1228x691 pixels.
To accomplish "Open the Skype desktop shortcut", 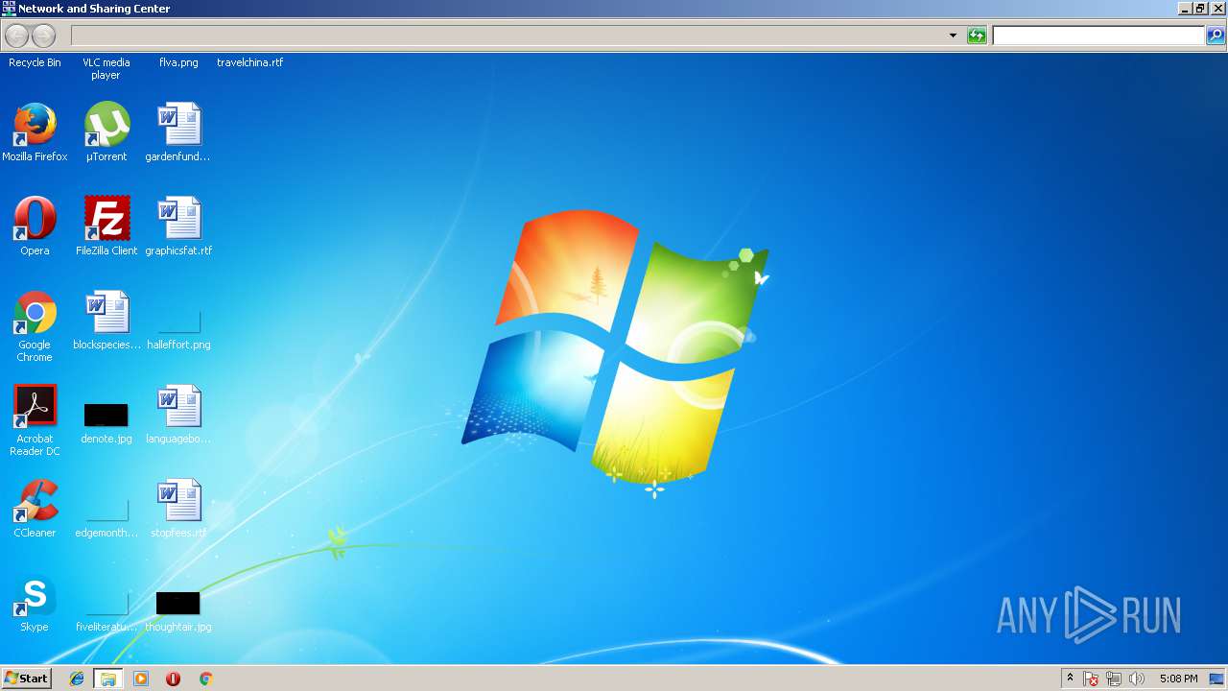I will click(35, 595).
